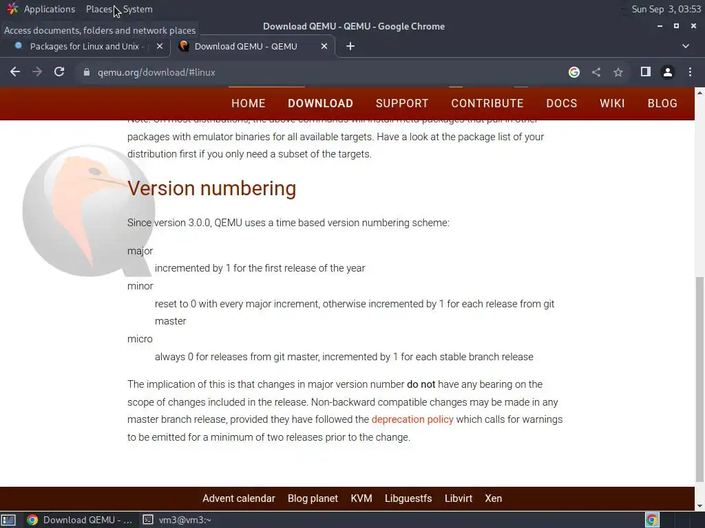The height and width of the screenshot is (528, 705).
Task: Visit the KVM footer link
Action: (361, 498)
